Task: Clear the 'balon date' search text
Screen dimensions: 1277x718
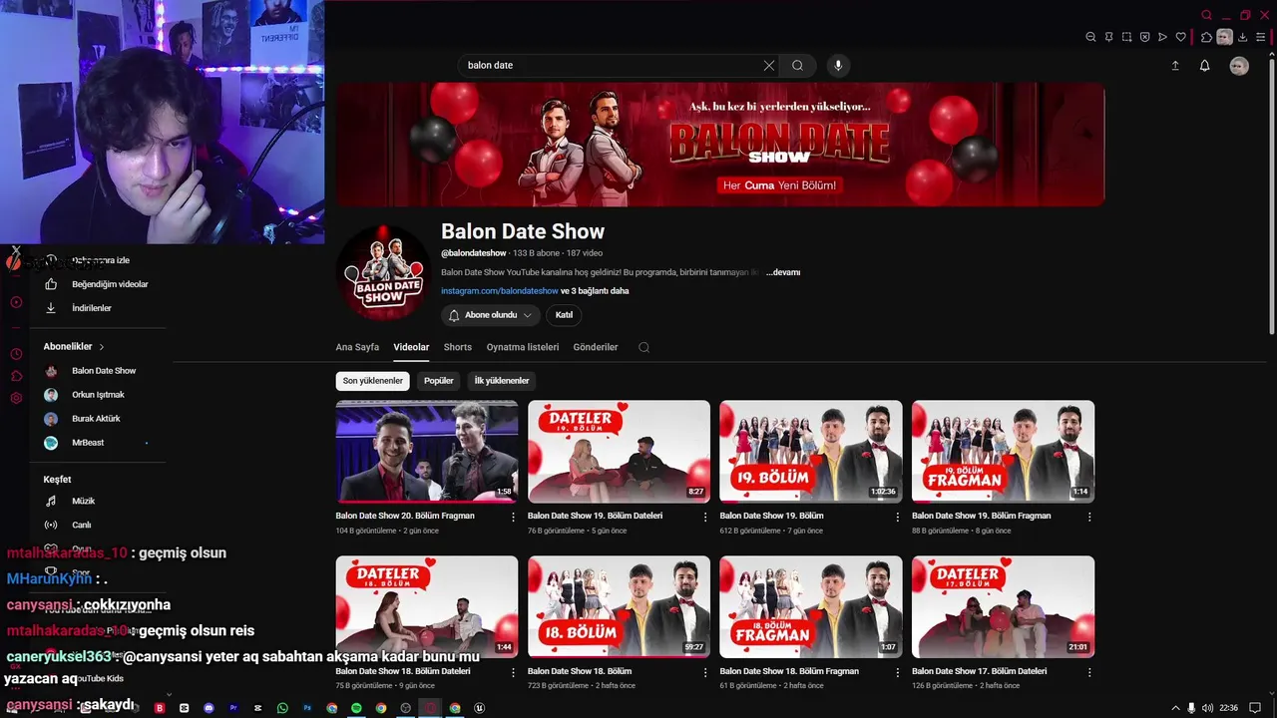Action: tap(769, 65)
